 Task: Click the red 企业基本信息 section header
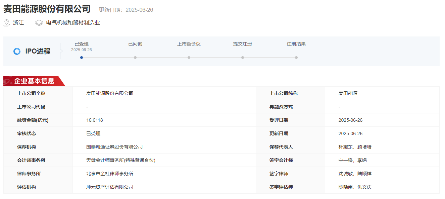34,81
